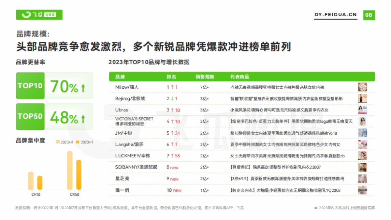Open the product thumbnail for Miiow/猫人
The width and height of the screenshot is (391, 220).
(x=362, y=87)
